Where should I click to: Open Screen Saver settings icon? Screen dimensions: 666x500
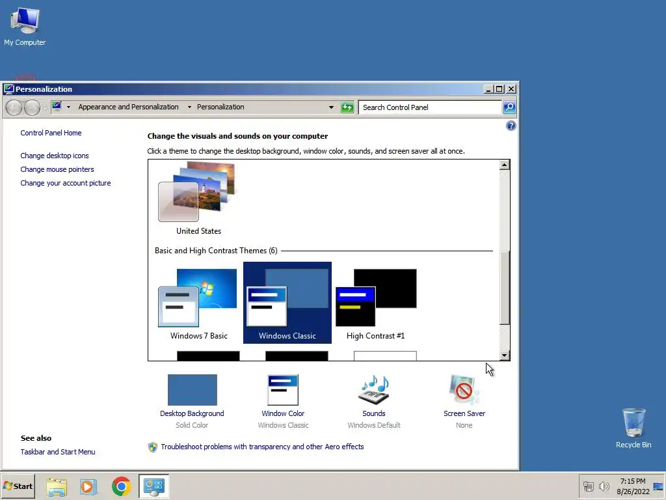point(464,390)
